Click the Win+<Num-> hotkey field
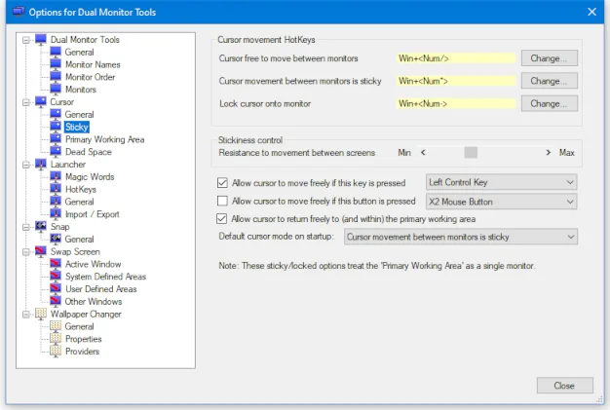Viewport: 610px width, 410px height. tap(456, 104)
